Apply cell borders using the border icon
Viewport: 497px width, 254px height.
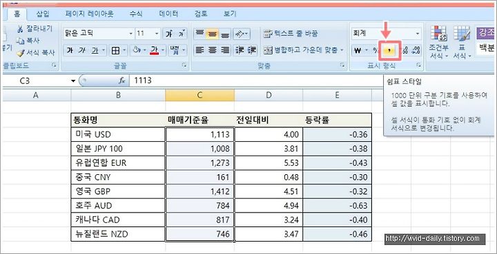pos(116,50)
